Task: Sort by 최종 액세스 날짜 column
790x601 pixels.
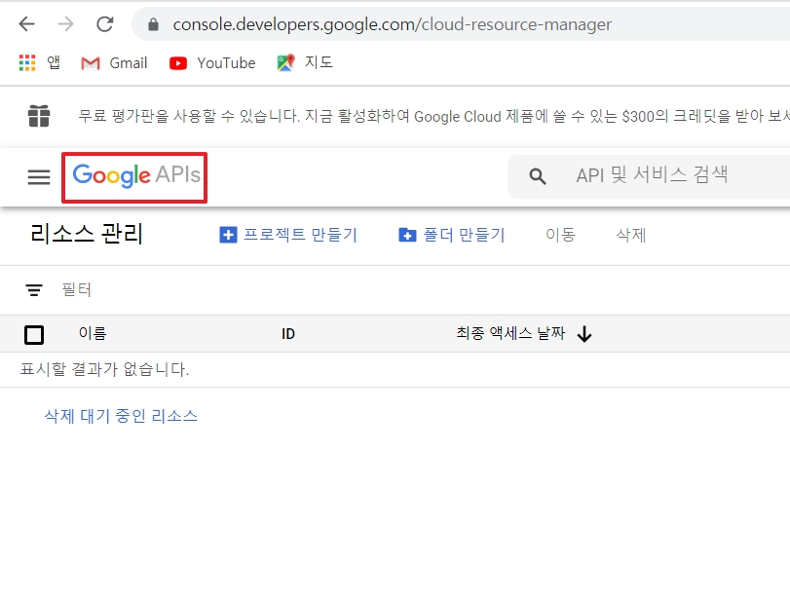Action: coord(510,333)
